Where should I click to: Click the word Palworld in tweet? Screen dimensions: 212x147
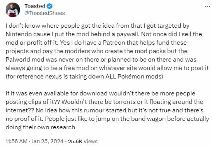click(x=18, y=60)
